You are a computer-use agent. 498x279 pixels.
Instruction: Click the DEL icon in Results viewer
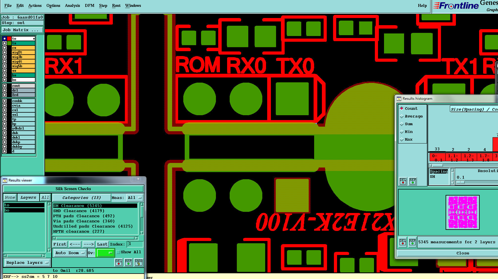(x=119, y=262)
